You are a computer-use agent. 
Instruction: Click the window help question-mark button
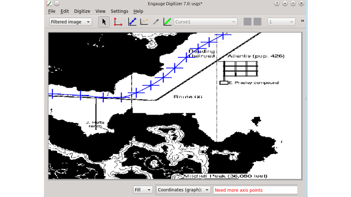pos(277,3)
